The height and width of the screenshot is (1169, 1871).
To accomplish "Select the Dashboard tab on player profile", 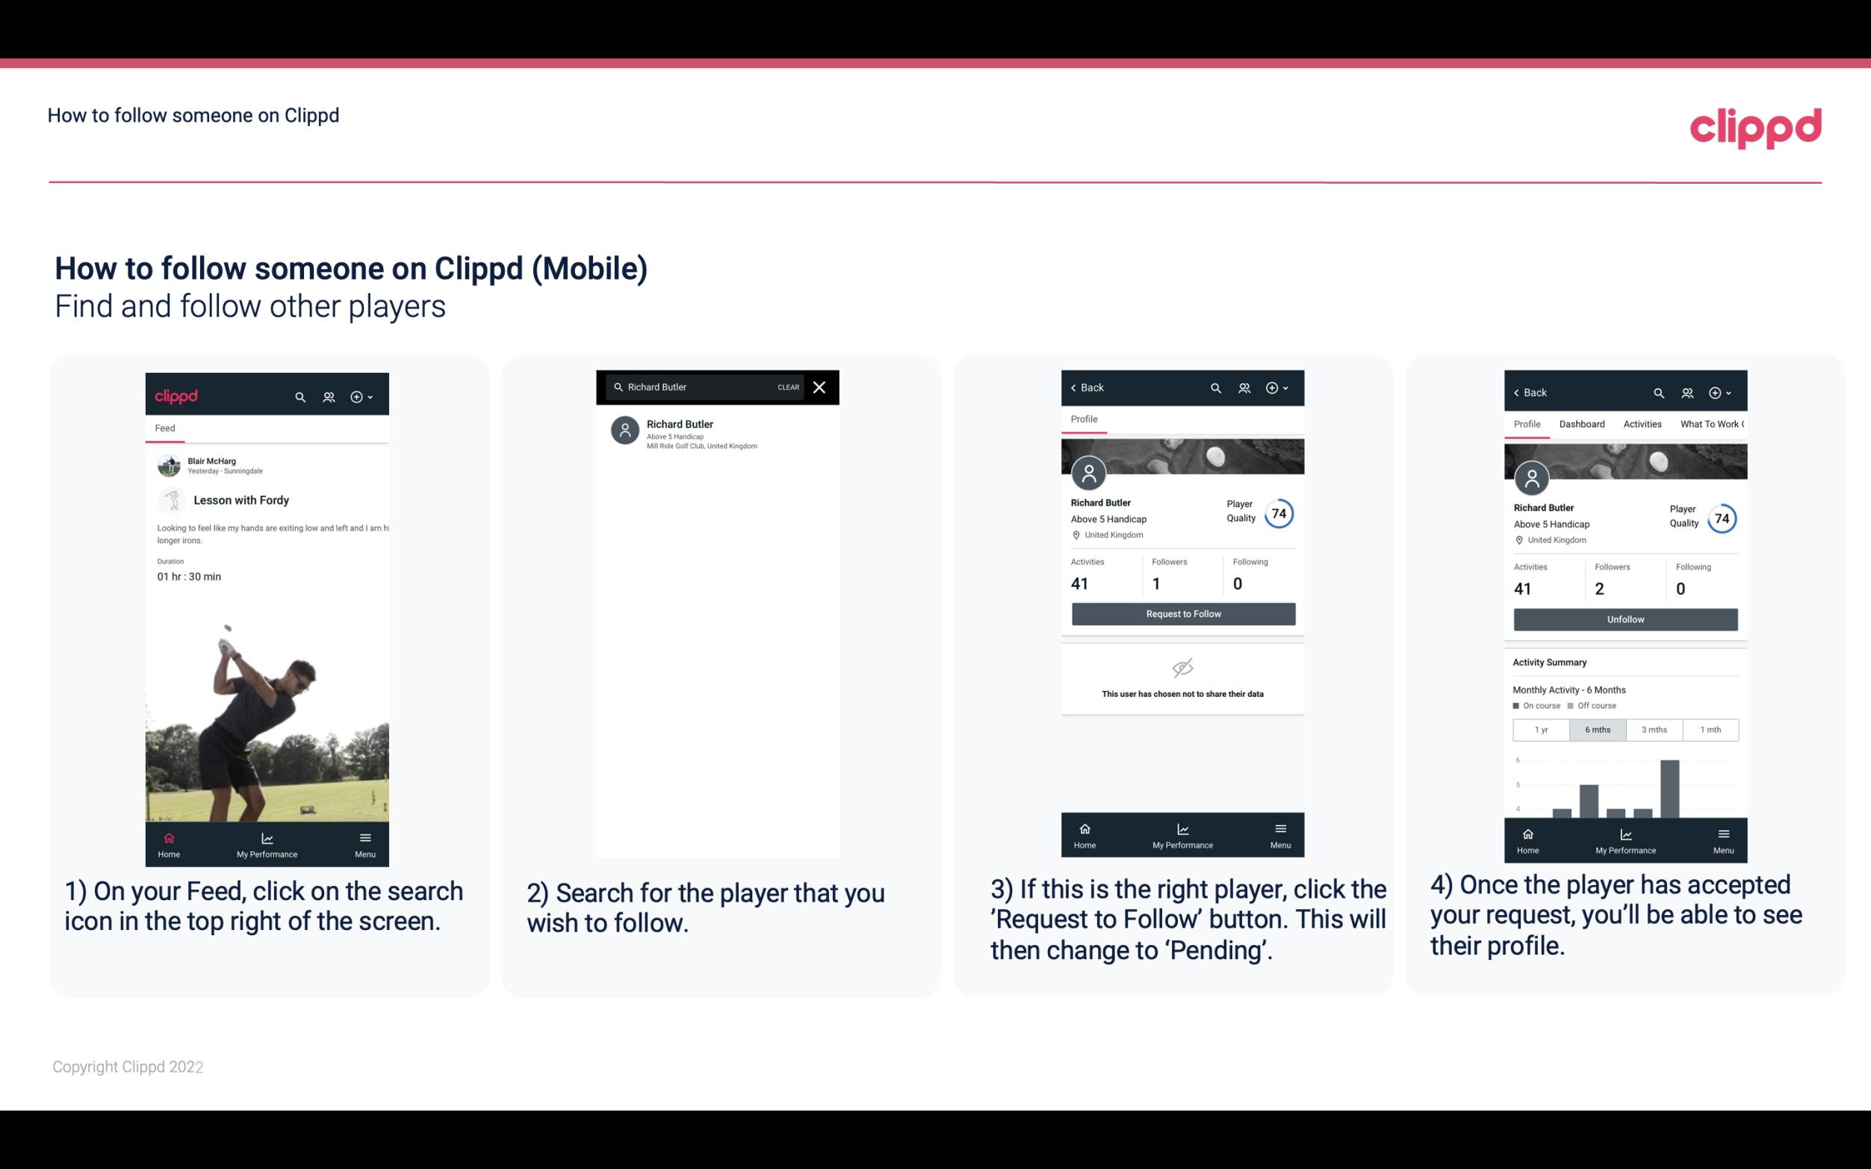I will click(1580, 423).
